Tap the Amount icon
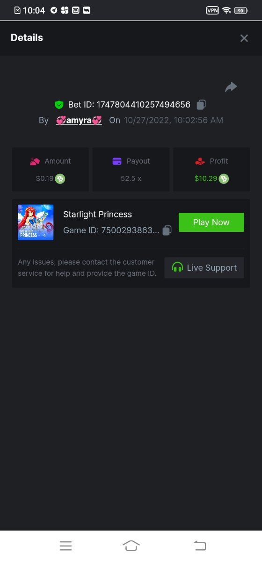Image resolution: width=262 pixels, height=561 pixels. (35, 161)
